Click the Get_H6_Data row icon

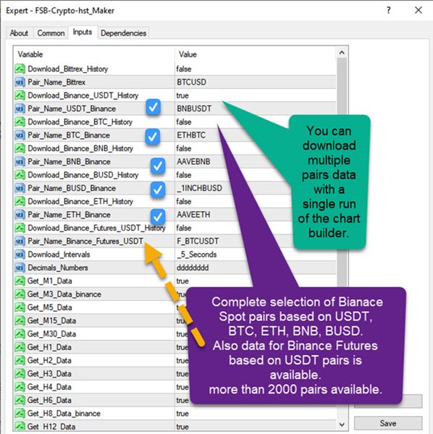click(20, 400)
